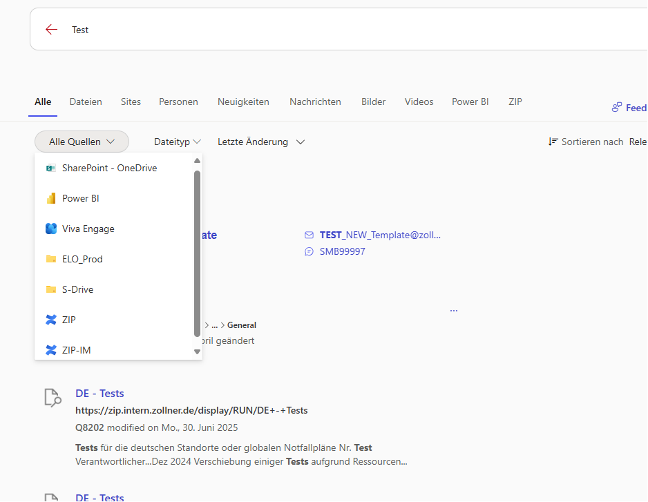The width and height of the screenshot is (648, 502).
Task: Switch to the Bilder tab
Action: tap(374, 102)
